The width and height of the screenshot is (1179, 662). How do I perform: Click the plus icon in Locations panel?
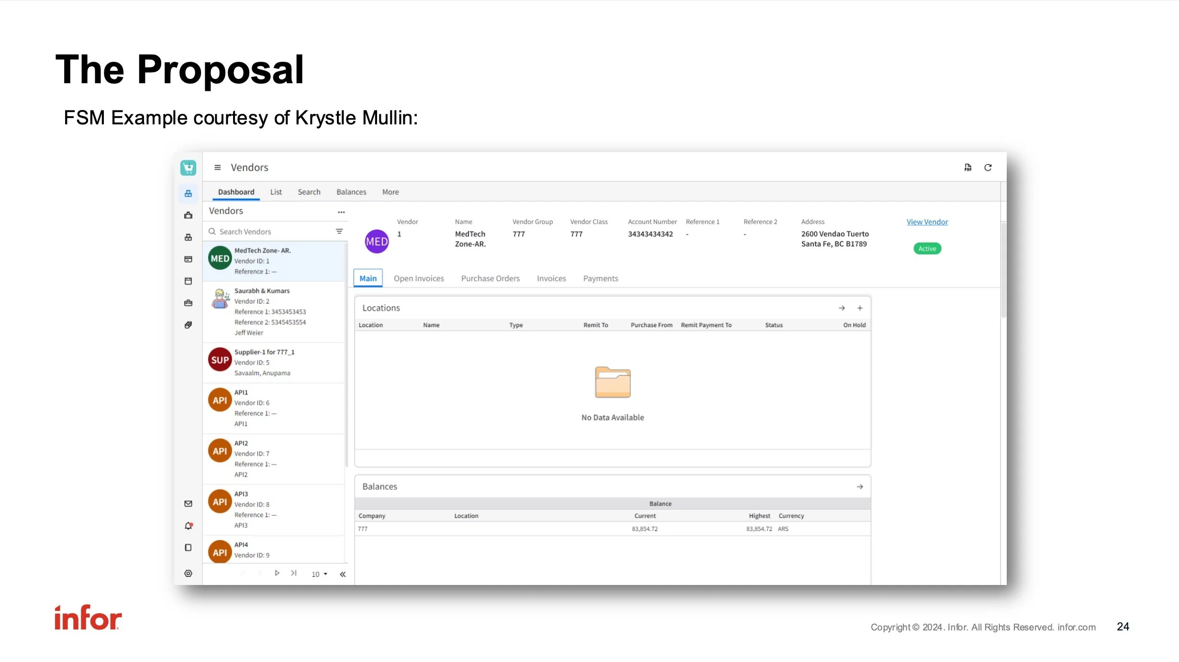click(860, 308)
